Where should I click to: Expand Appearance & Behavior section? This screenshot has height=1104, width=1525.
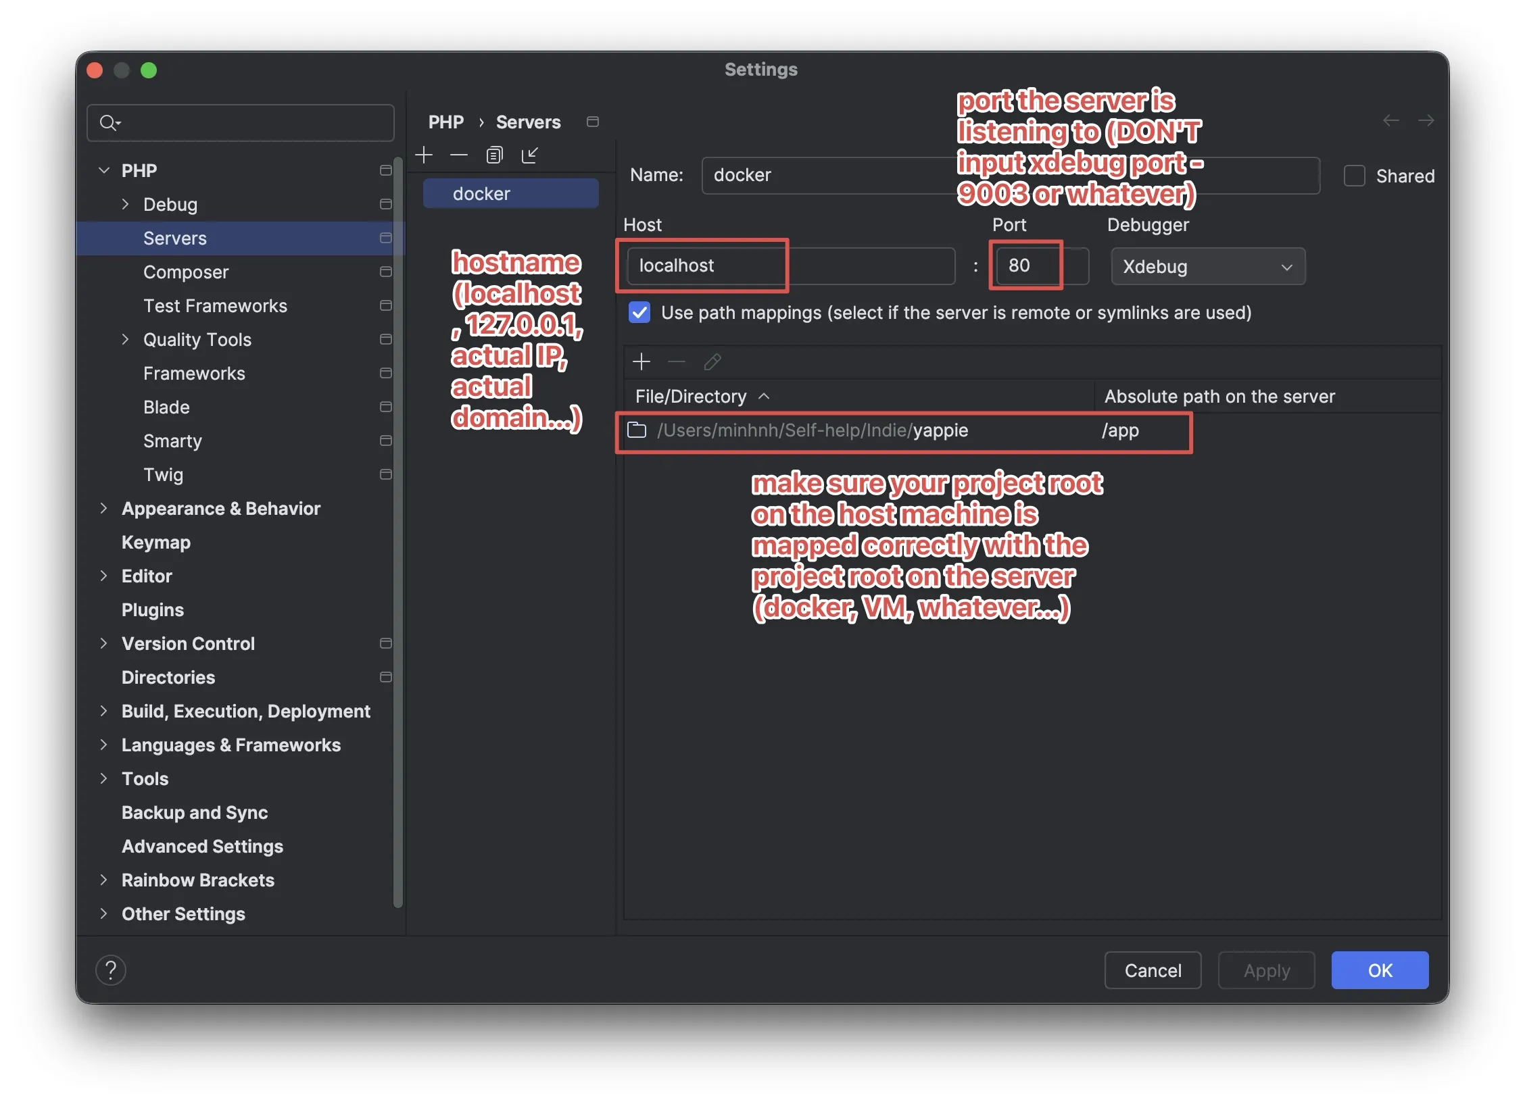(x=103, y=508)
